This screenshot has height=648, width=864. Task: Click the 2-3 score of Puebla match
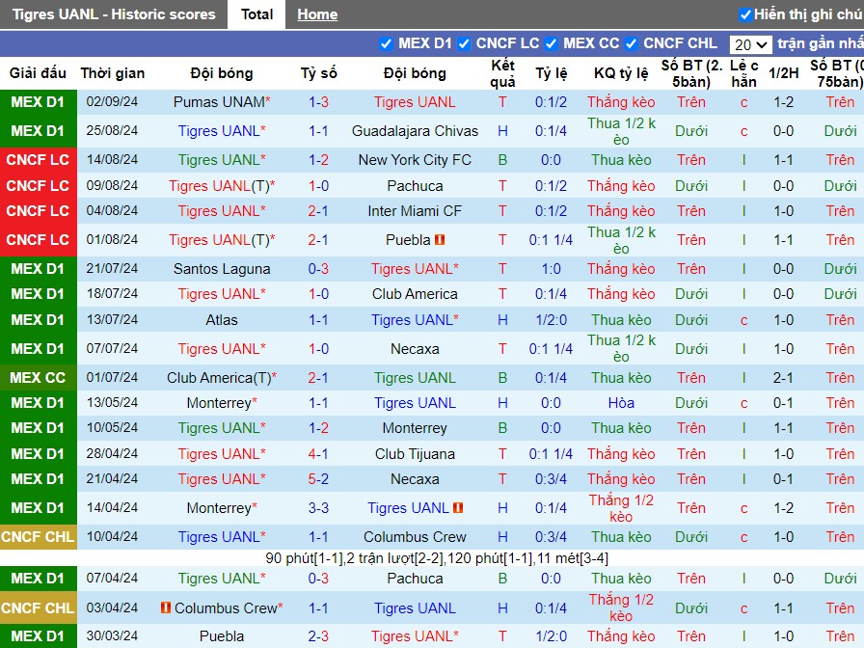pos(318,636)
